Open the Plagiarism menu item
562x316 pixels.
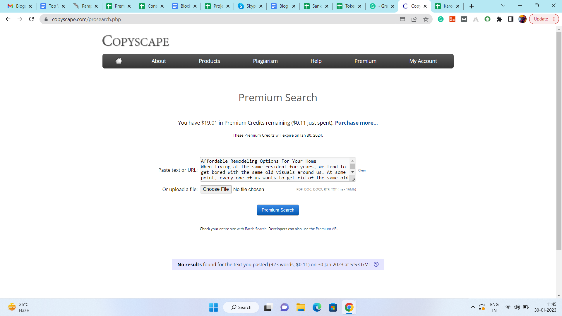(265, 61)
